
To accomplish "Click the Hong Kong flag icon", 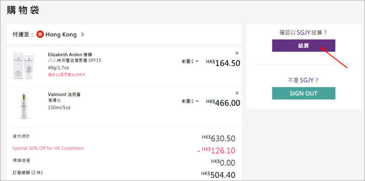I will pos(40,35).
